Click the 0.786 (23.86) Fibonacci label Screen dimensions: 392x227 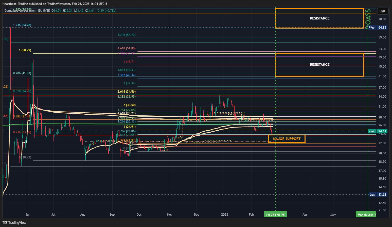[x=127, y=131]
